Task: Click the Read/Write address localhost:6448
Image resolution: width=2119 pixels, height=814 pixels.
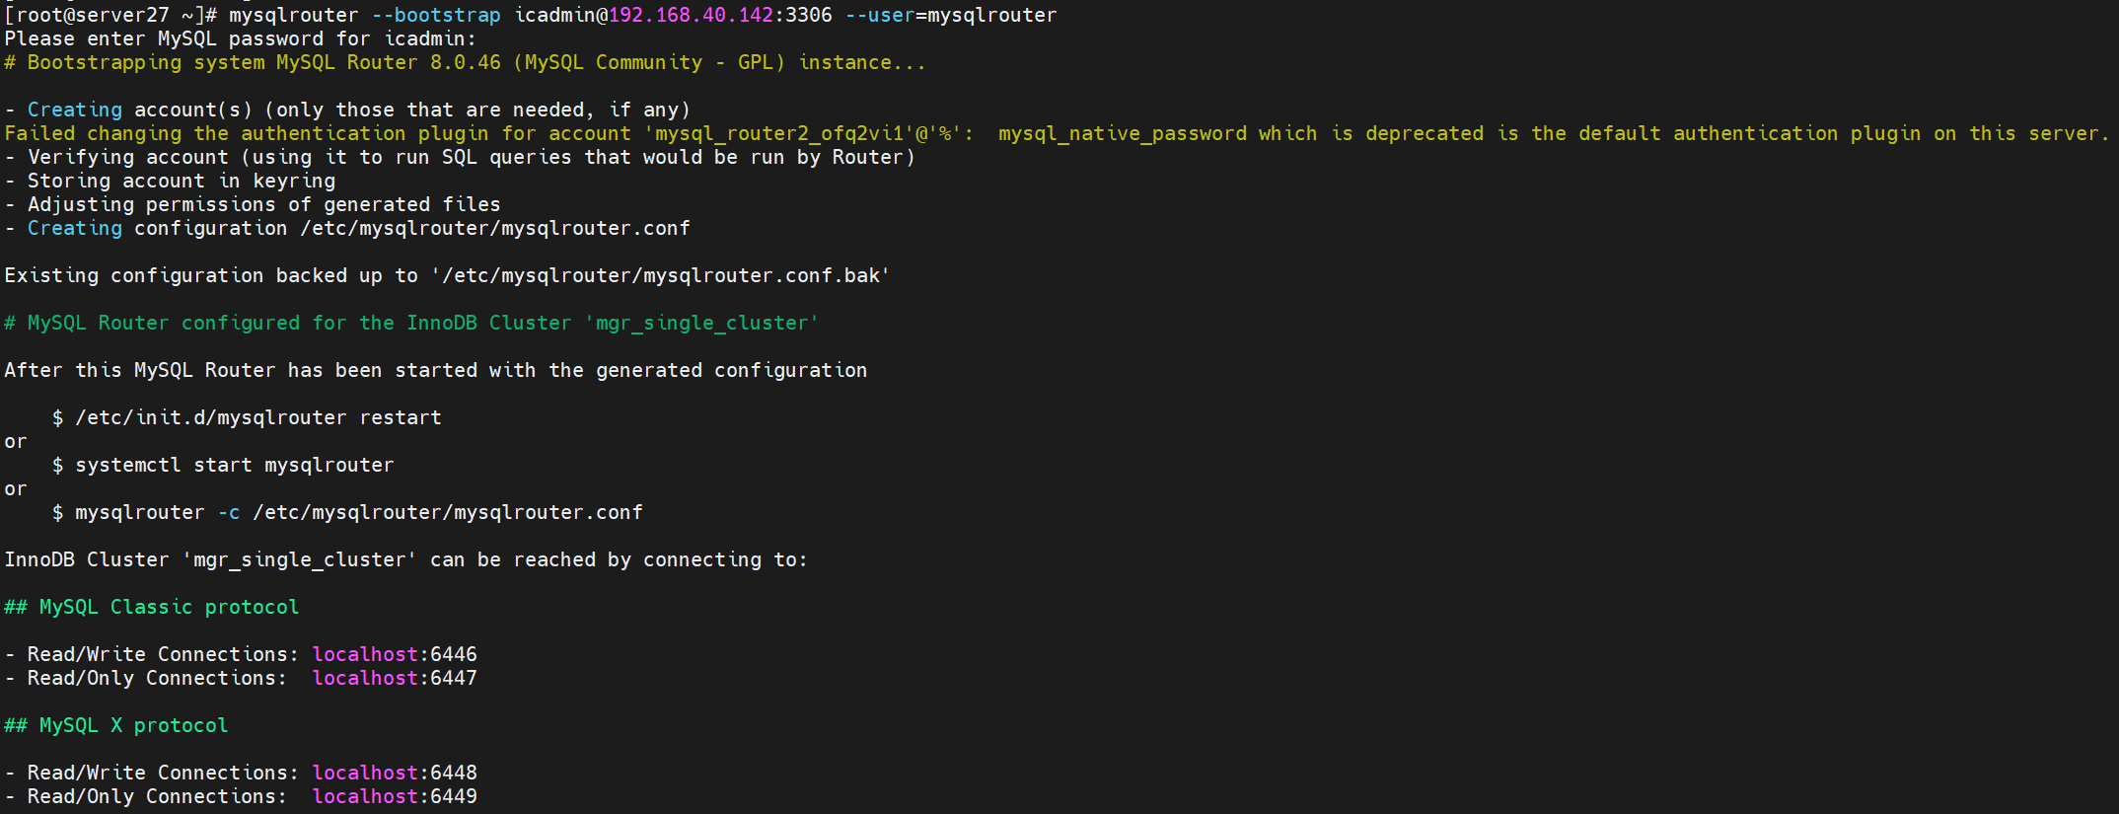Action: 395,773
